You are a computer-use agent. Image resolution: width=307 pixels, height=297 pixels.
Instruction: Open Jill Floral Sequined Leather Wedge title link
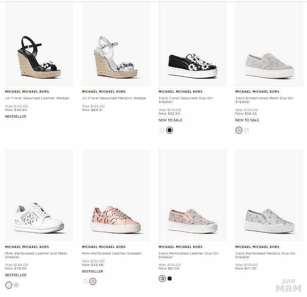37,98
